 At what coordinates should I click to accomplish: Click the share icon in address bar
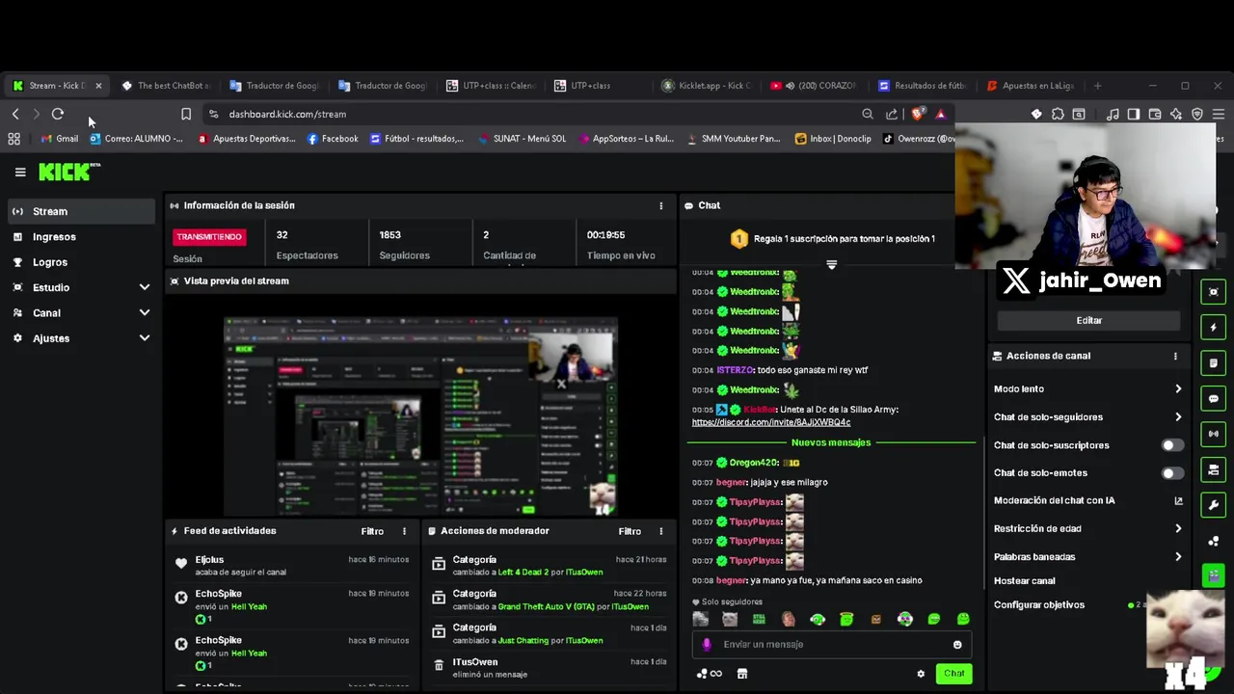coord(892,114)
